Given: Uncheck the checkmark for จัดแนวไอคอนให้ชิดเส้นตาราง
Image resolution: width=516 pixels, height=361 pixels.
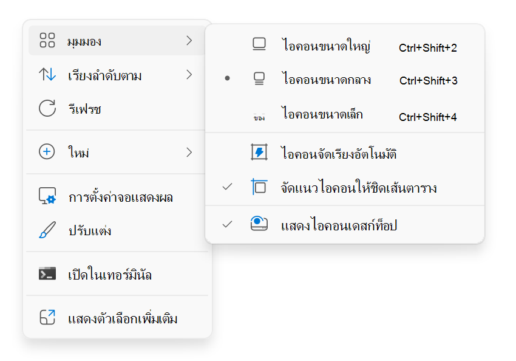Looking at the screenshot, I should (x=227, y=187).
